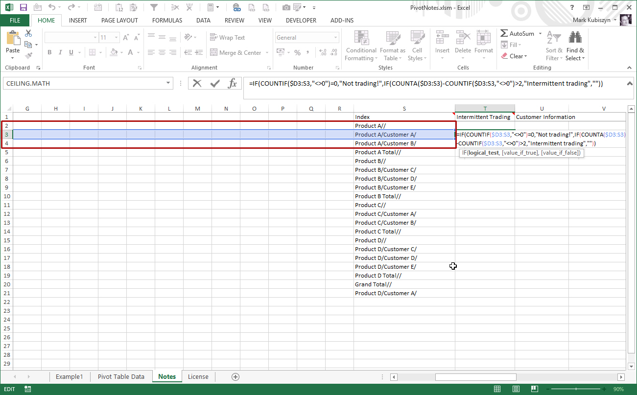
Task: Click the 'Customer Information' header cell
Action: 542,117
